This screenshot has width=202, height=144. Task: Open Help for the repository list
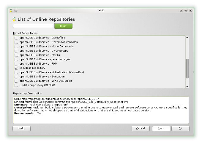[21, 128]
